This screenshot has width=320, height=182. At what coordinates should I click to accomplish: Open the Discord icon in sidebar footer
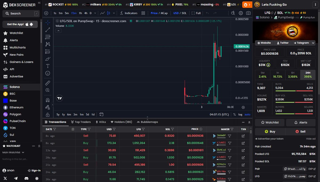[x=26, y=178]
